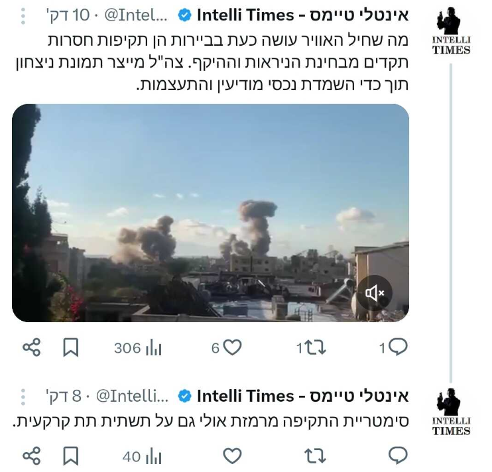Open the more options menu of second tweet
492x472 pixels.
pyautogui.click(x=23, y=396)
